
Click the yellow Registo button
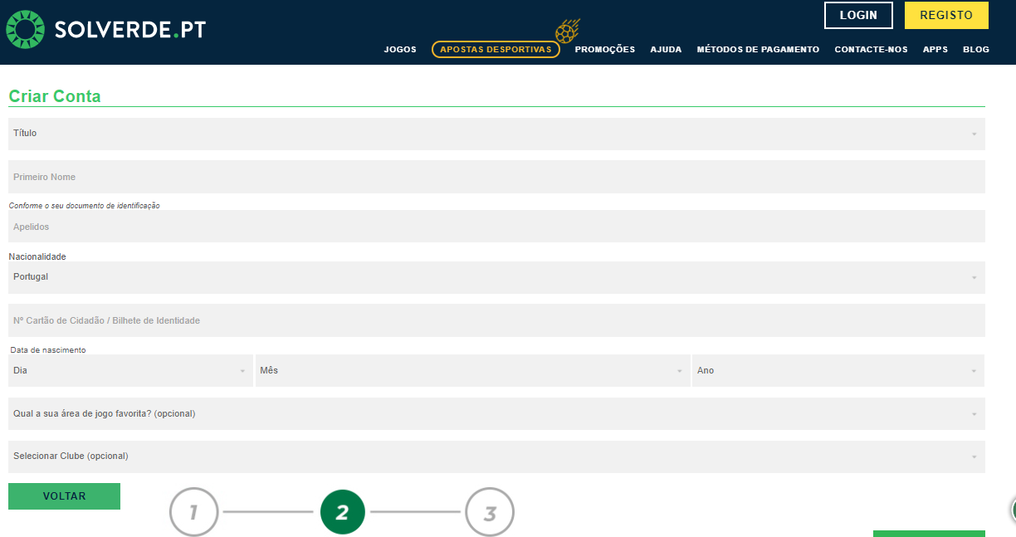[946, 16]
